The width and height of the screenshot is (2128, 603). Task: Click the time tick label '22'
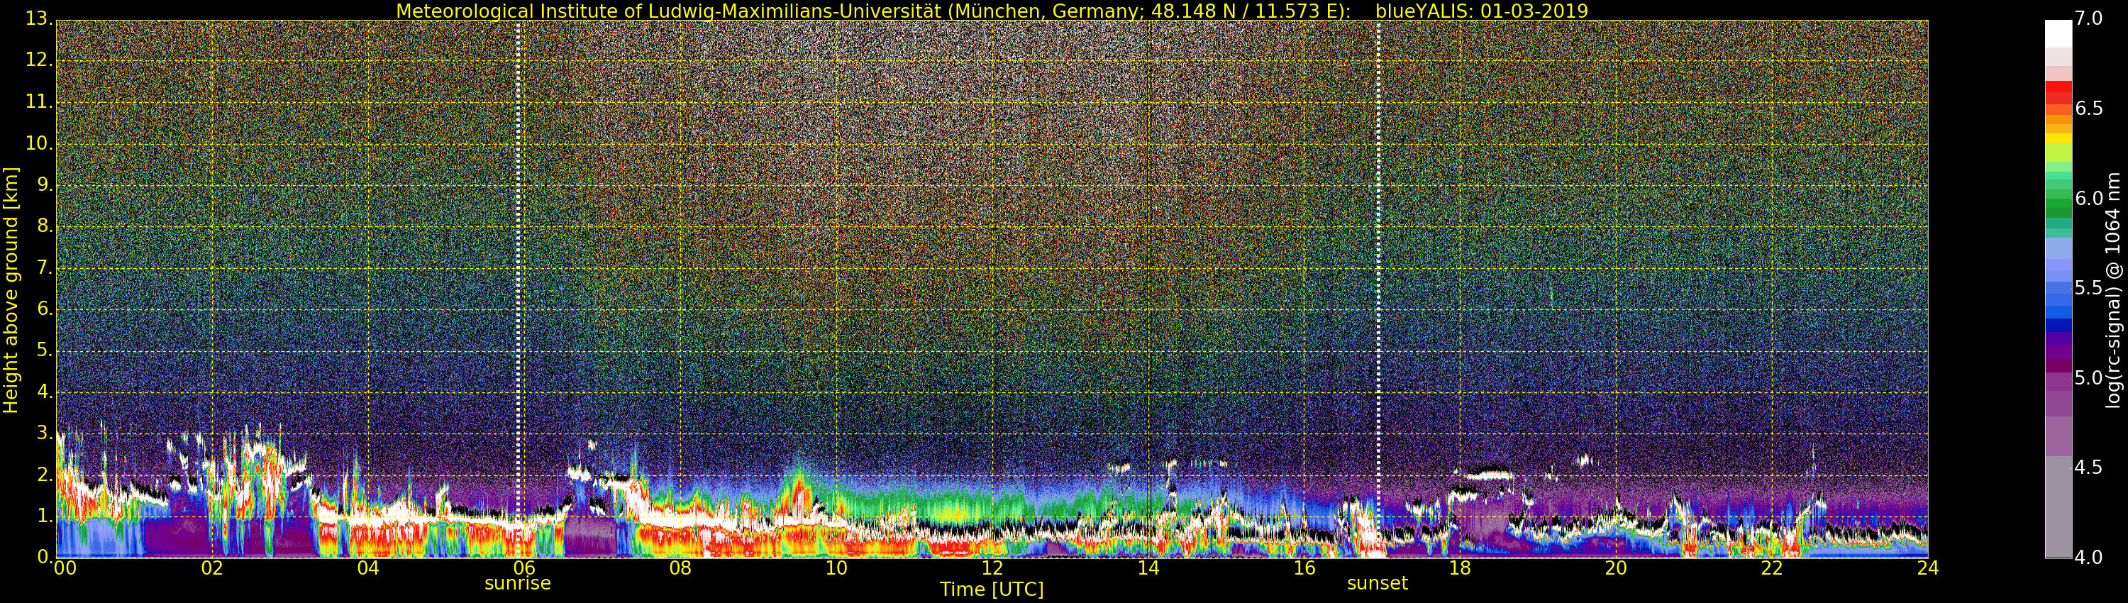1772,568
